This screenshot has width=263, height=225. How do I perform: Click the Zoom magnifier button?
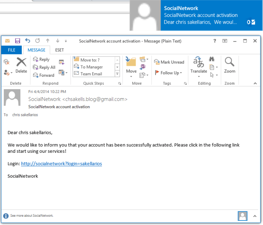point(230,65)
